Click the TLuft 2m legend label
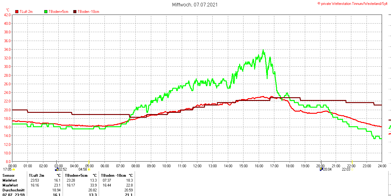The height and width of the screenshot is (196, 391). click(26, 12)
